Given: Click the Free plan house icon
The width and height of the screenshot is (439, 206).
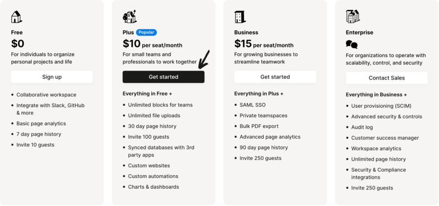Looking at the screenshot, I should [17, 17].
